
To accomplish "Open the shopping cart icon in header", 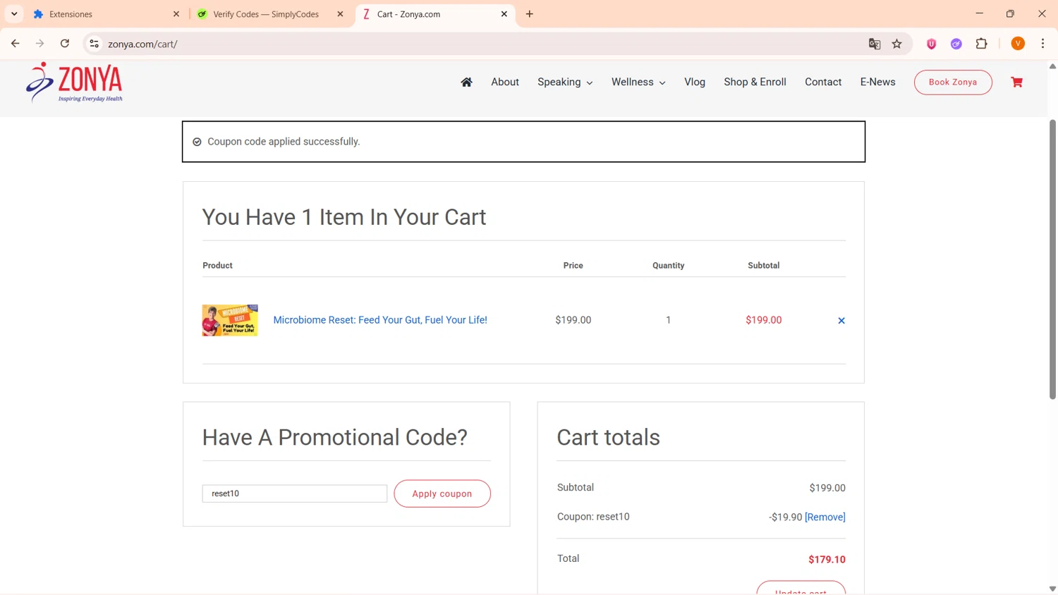I will coord(1016,82).
